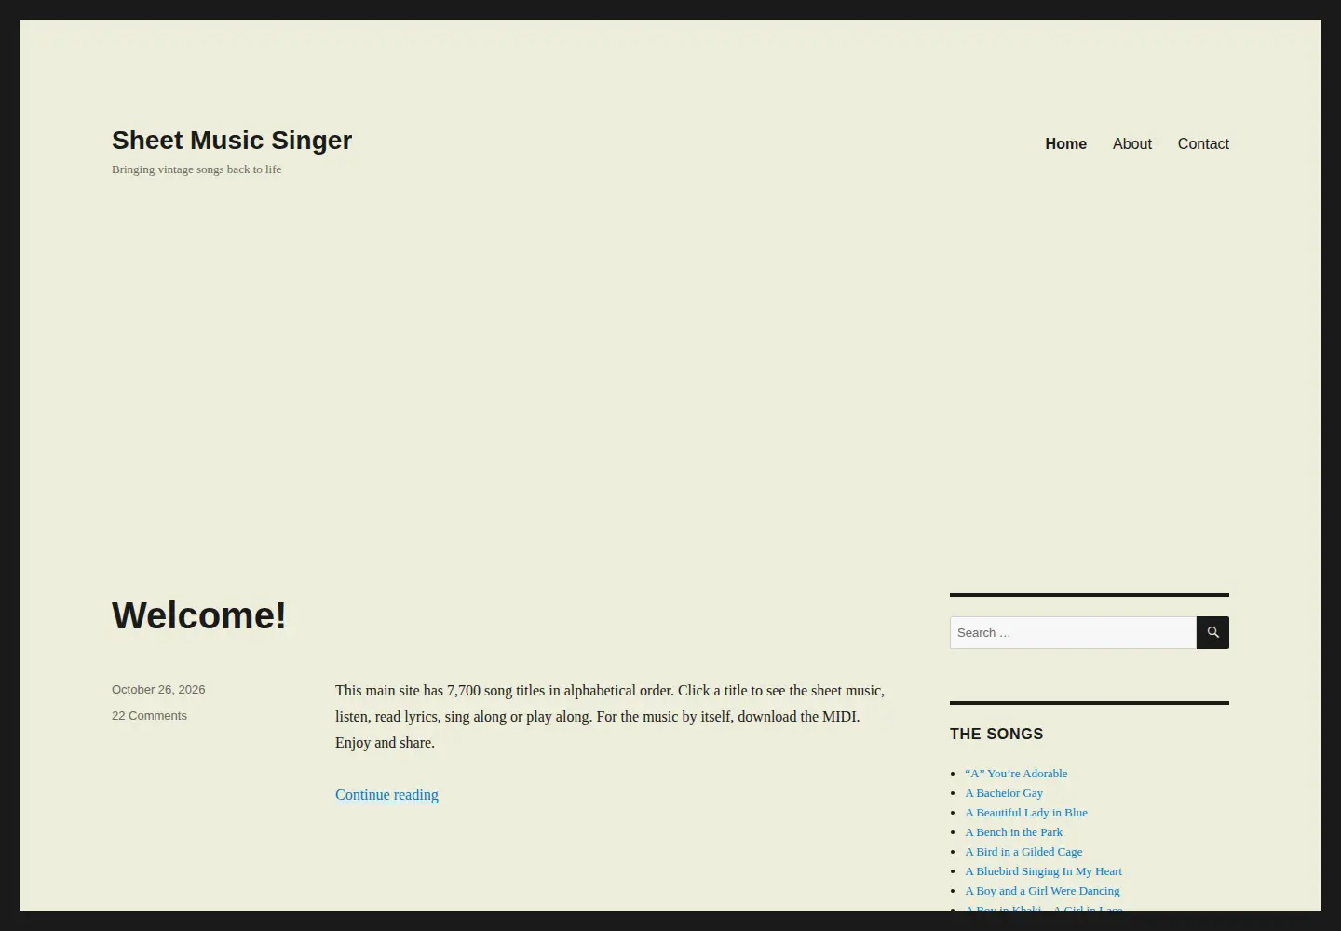Focus the Search input field
1341x931 pixels.
pyautogui.click(x=1073, y=632)
